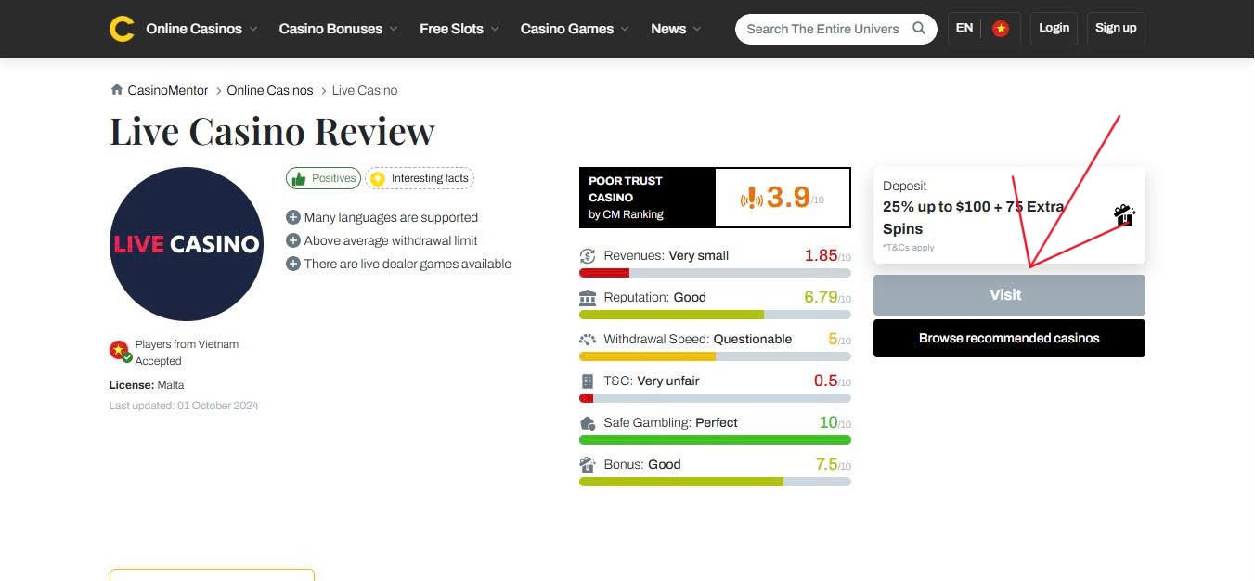The width and height of the screenshot is (1255, 581).
Task: Click the thumbs-up Positives icon
Action: tap(298, 178)
